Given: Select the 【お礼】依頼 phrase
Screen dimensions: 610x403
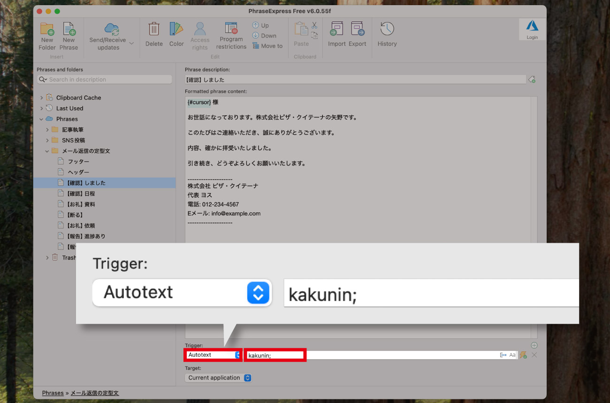Looking at the screenshot, I should coord(81,225).
